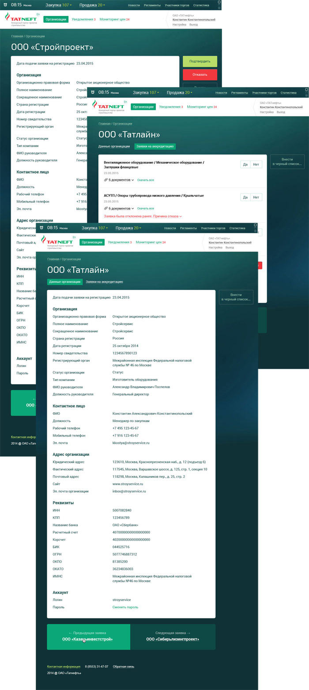Expand the Причина отказа rejection details
Viewport: 309px width, 690px height.
pos(167,216)
